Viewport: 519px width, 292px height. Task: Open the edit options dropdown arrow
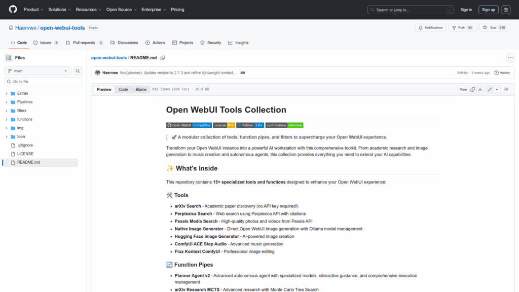pos(497,89)
